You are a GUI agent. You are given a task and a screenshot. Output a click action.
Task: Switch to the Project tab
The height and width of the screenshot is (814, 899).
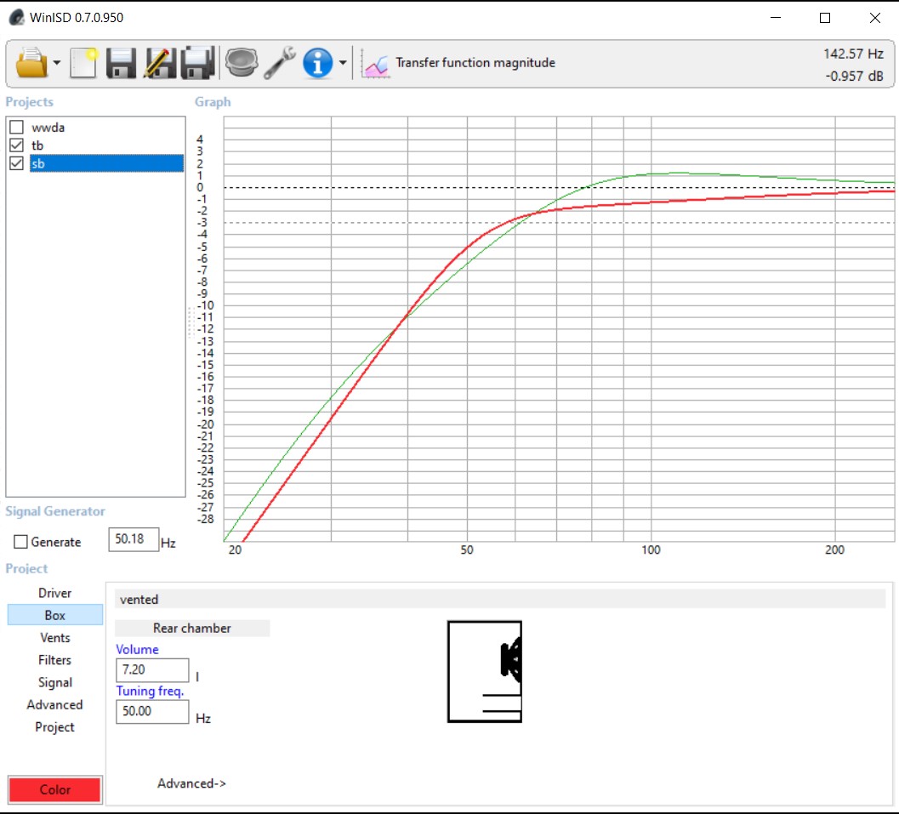(x=55, y=727)
